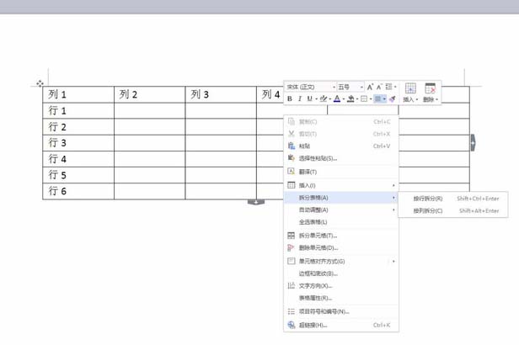Open the 插入 dropdown arrow in mini toolbar
Viewport: 519px width, 345px height.
pos(417,99)
